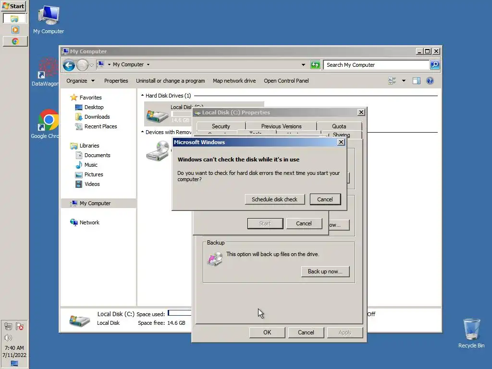Click the refresh icon beside address bar
The height and width of the screenshot is (369, 492).
pos(315,65)
